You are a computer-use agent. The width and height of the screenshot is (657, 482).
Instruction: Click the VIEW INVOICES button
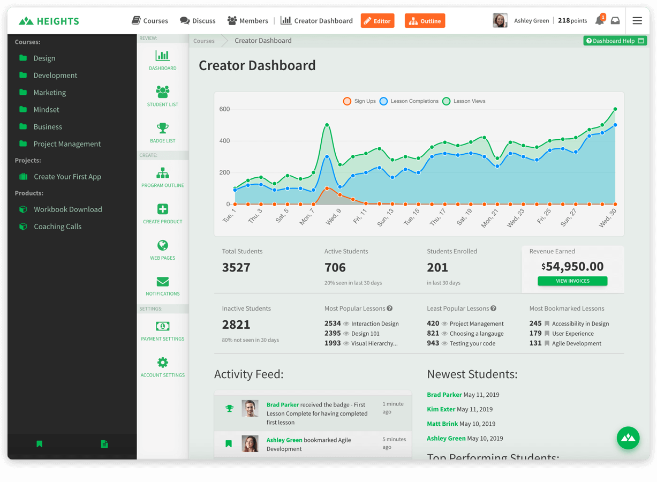pyautogui.click(x=572, y=281)
